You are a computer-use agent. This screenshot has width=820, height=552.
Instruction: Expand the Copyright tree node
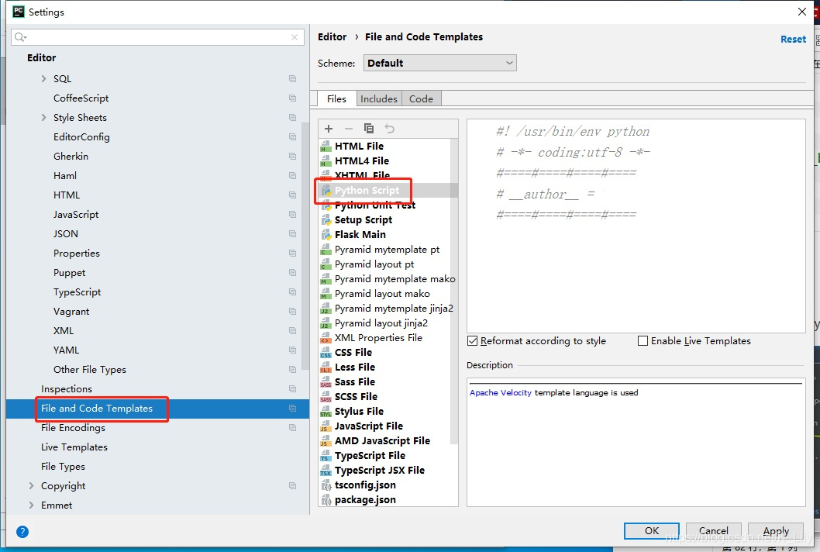tap(31, 485)
